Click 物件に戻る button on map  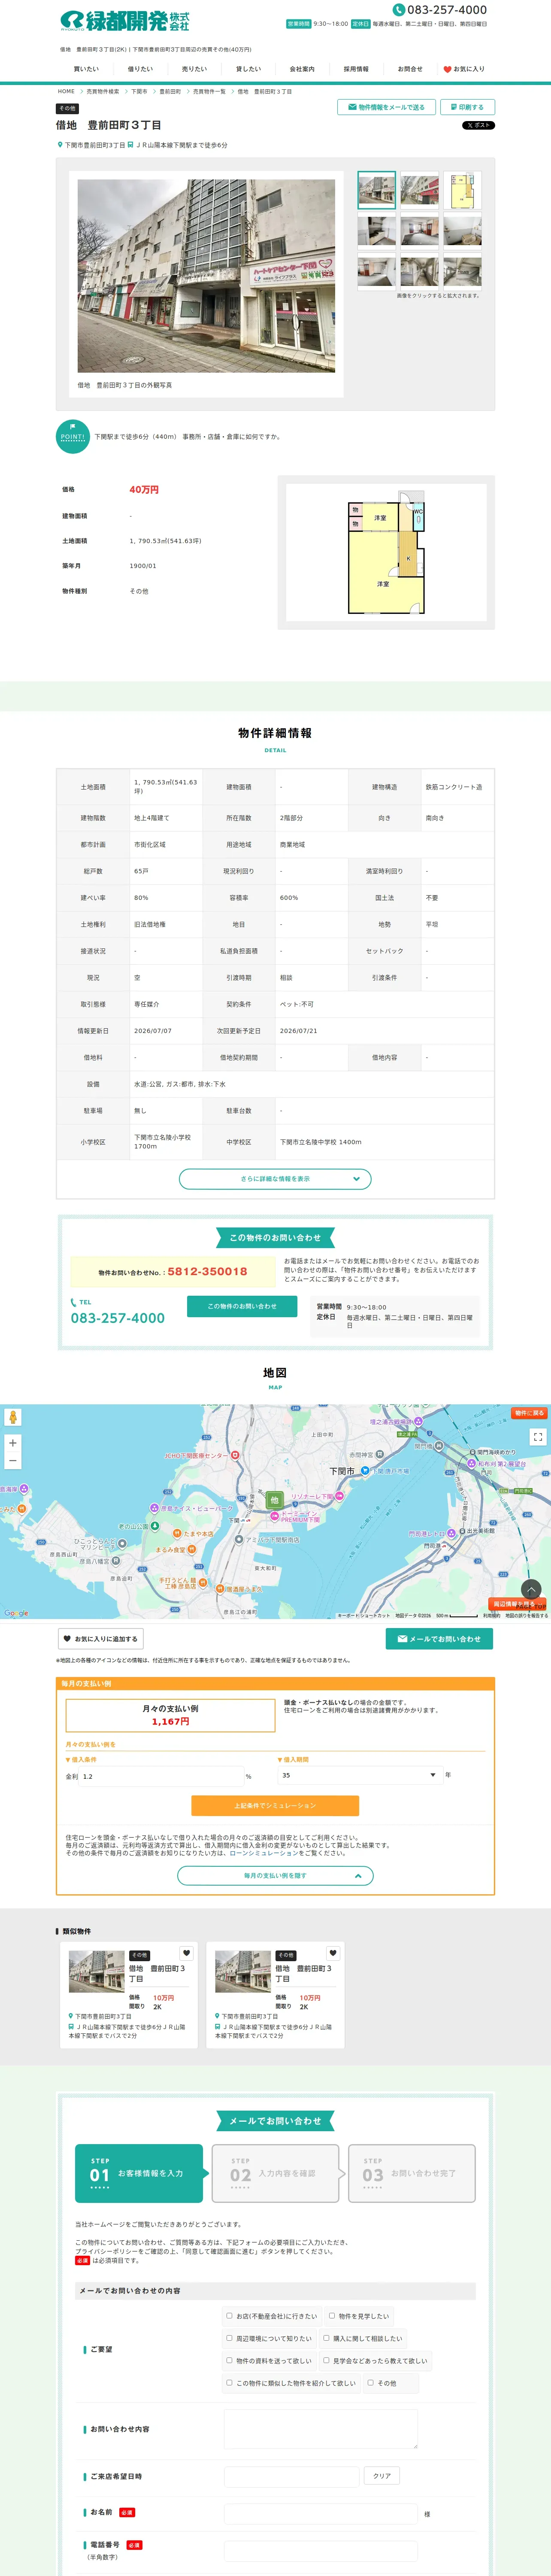pyautogui.click(x=529, y=1413)
